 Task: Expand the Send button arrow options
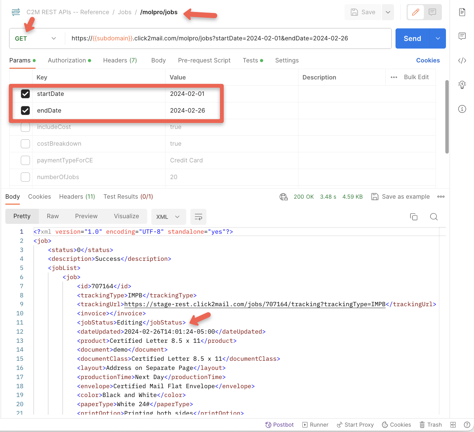[x=438, y=38]
